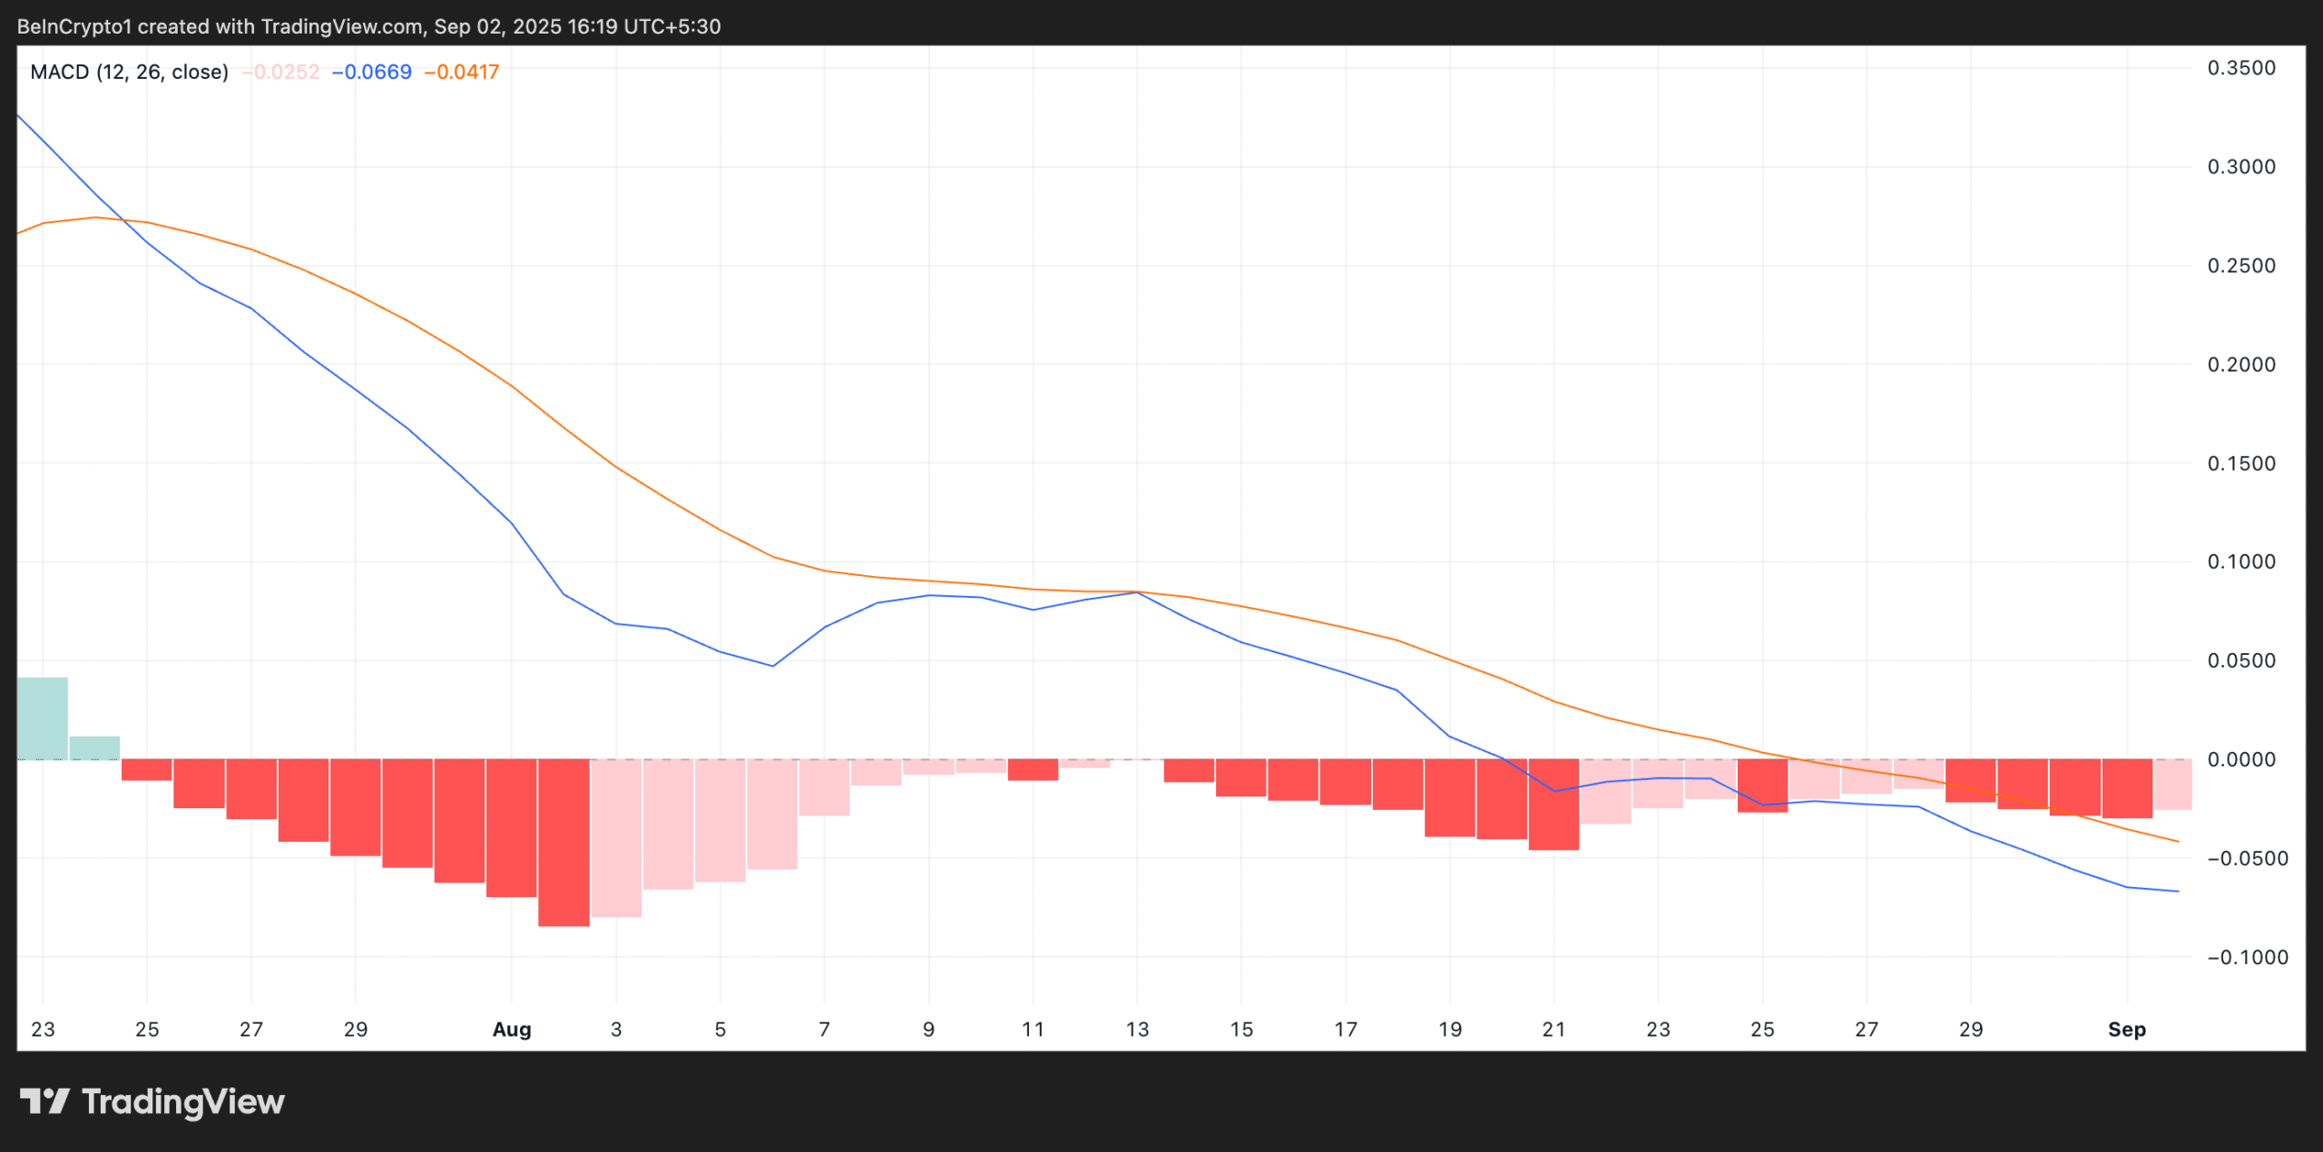Click the Sep label on the time axis
The height and width of the screenshot is (1152, 2323).
pyautogui.click(x=2128, y=1030)
